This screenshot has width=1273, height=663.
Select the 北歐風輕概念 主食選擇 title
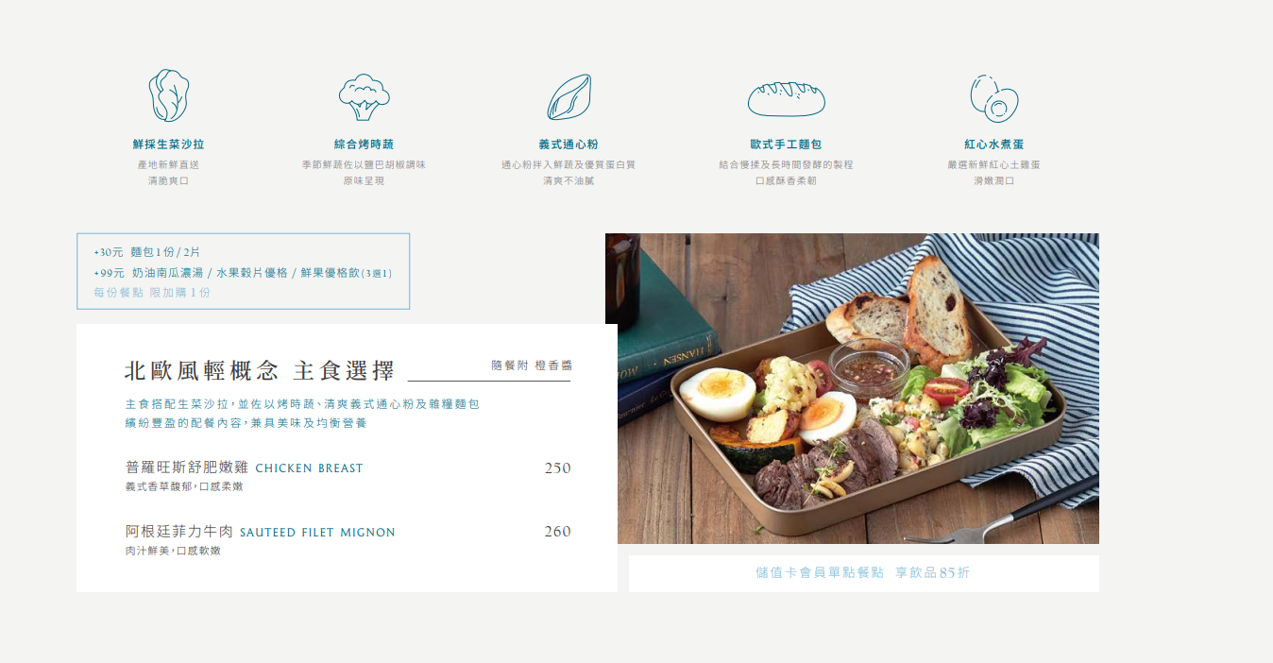pyautogui.click(x=259, y=370)
